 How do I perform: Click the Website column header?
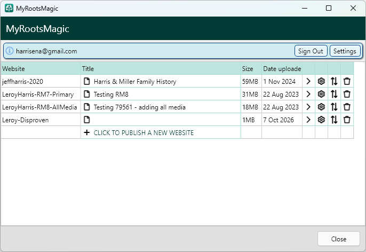[x=41, y=68]
